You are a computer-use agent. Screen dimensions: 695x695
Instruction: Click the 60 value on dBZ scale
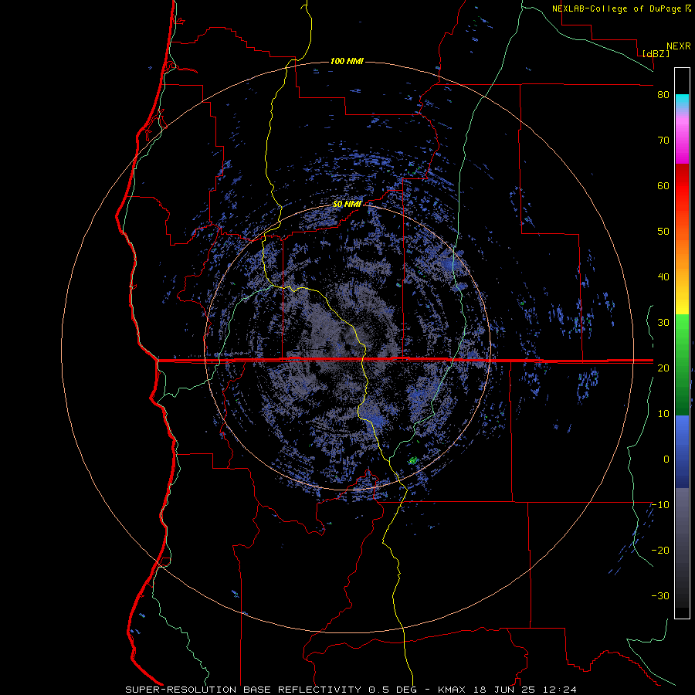pos(663,185)
